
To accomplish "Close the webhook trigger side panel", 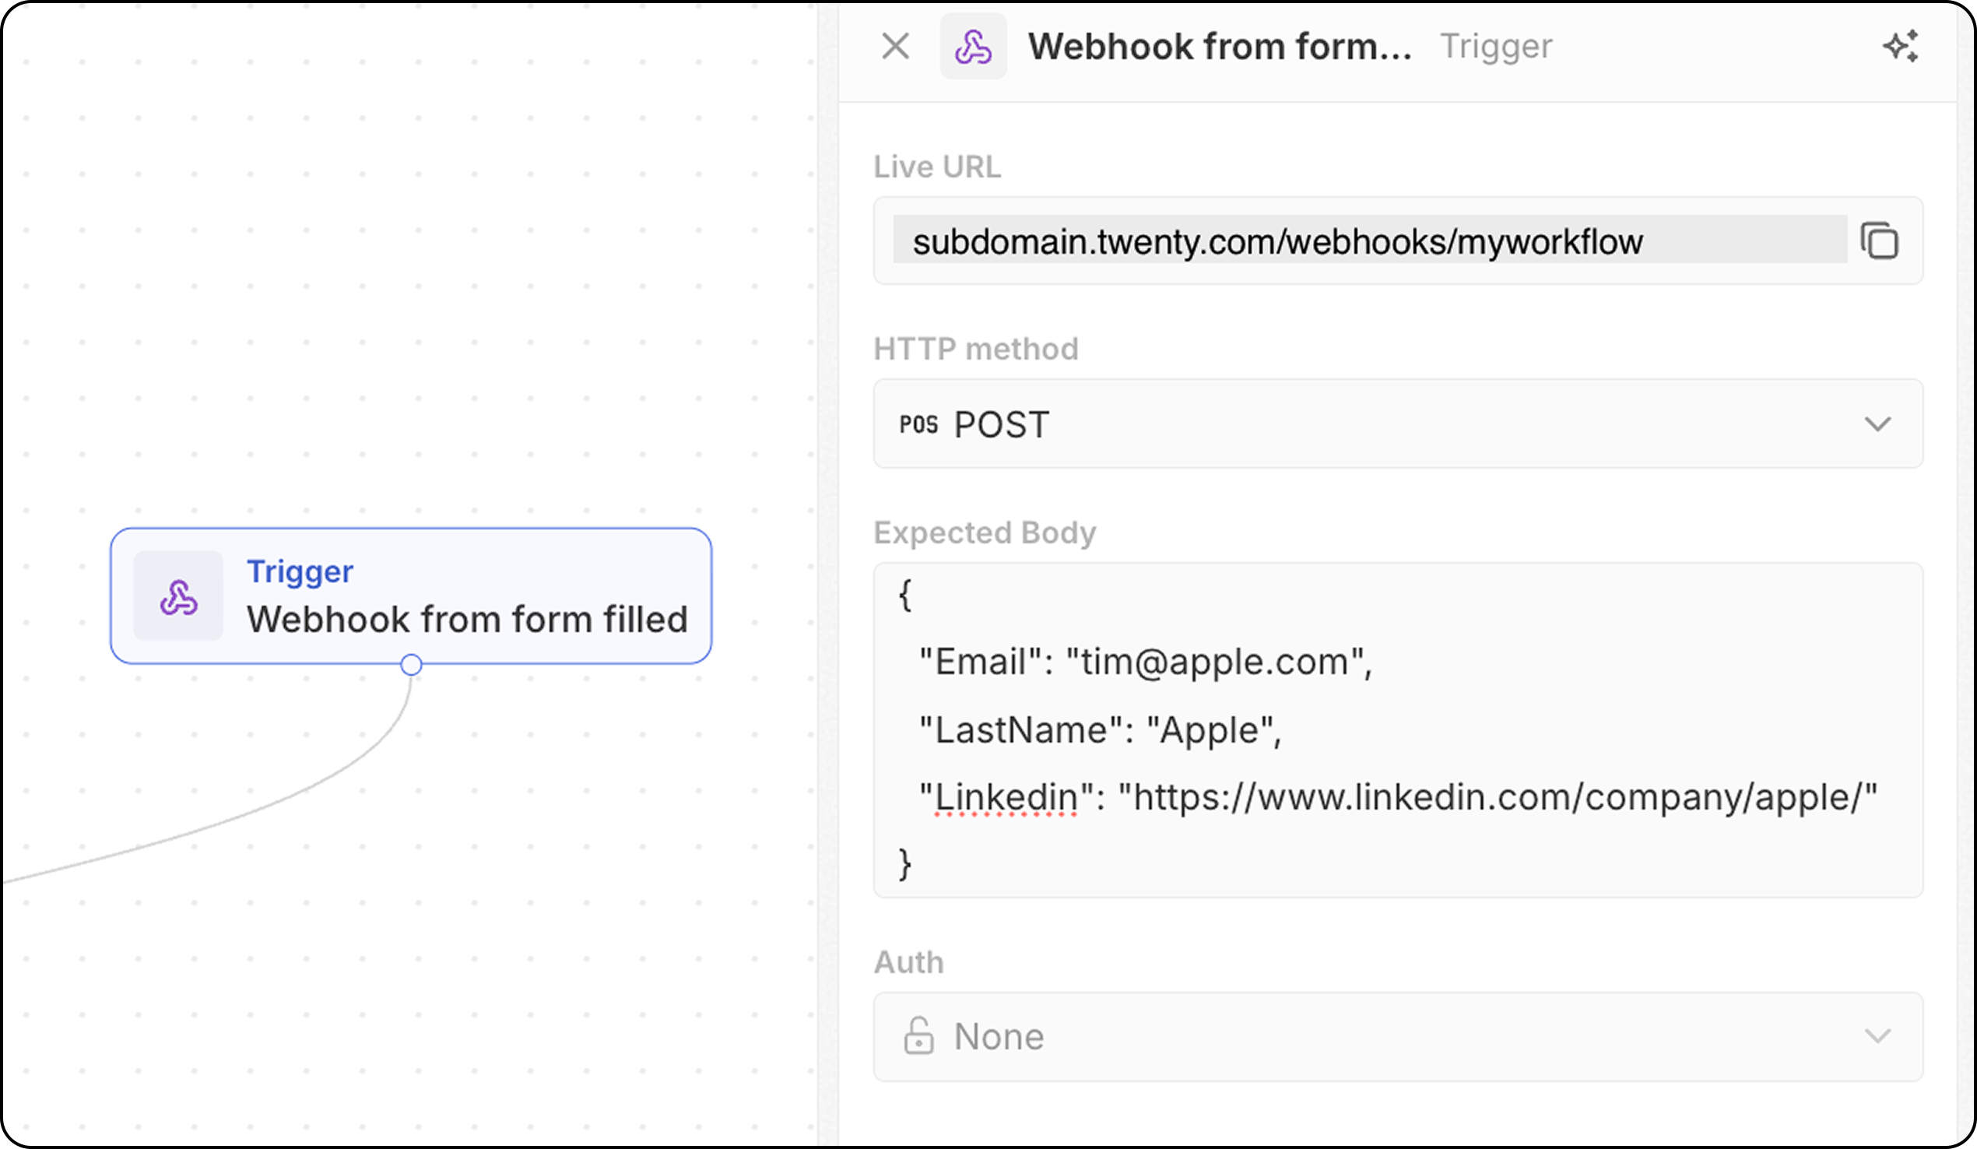I will pyautogui.click(x=895, y=46).
